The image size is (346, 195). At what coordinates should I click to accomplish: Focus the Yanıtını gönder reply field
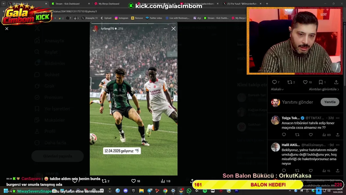click(297, 102)
